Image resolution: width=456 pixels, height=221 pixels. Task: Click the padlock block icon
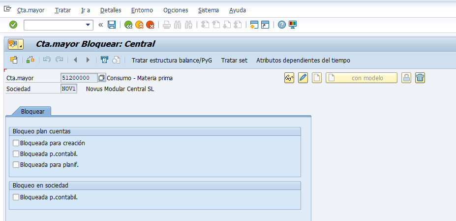406,78
